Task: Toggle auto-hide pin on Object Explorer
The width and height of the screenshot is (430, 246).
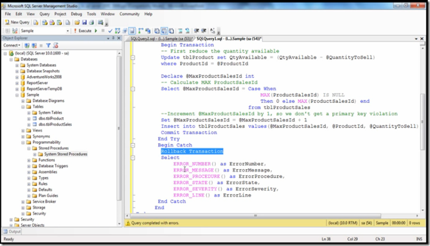Action: (113, 38)
